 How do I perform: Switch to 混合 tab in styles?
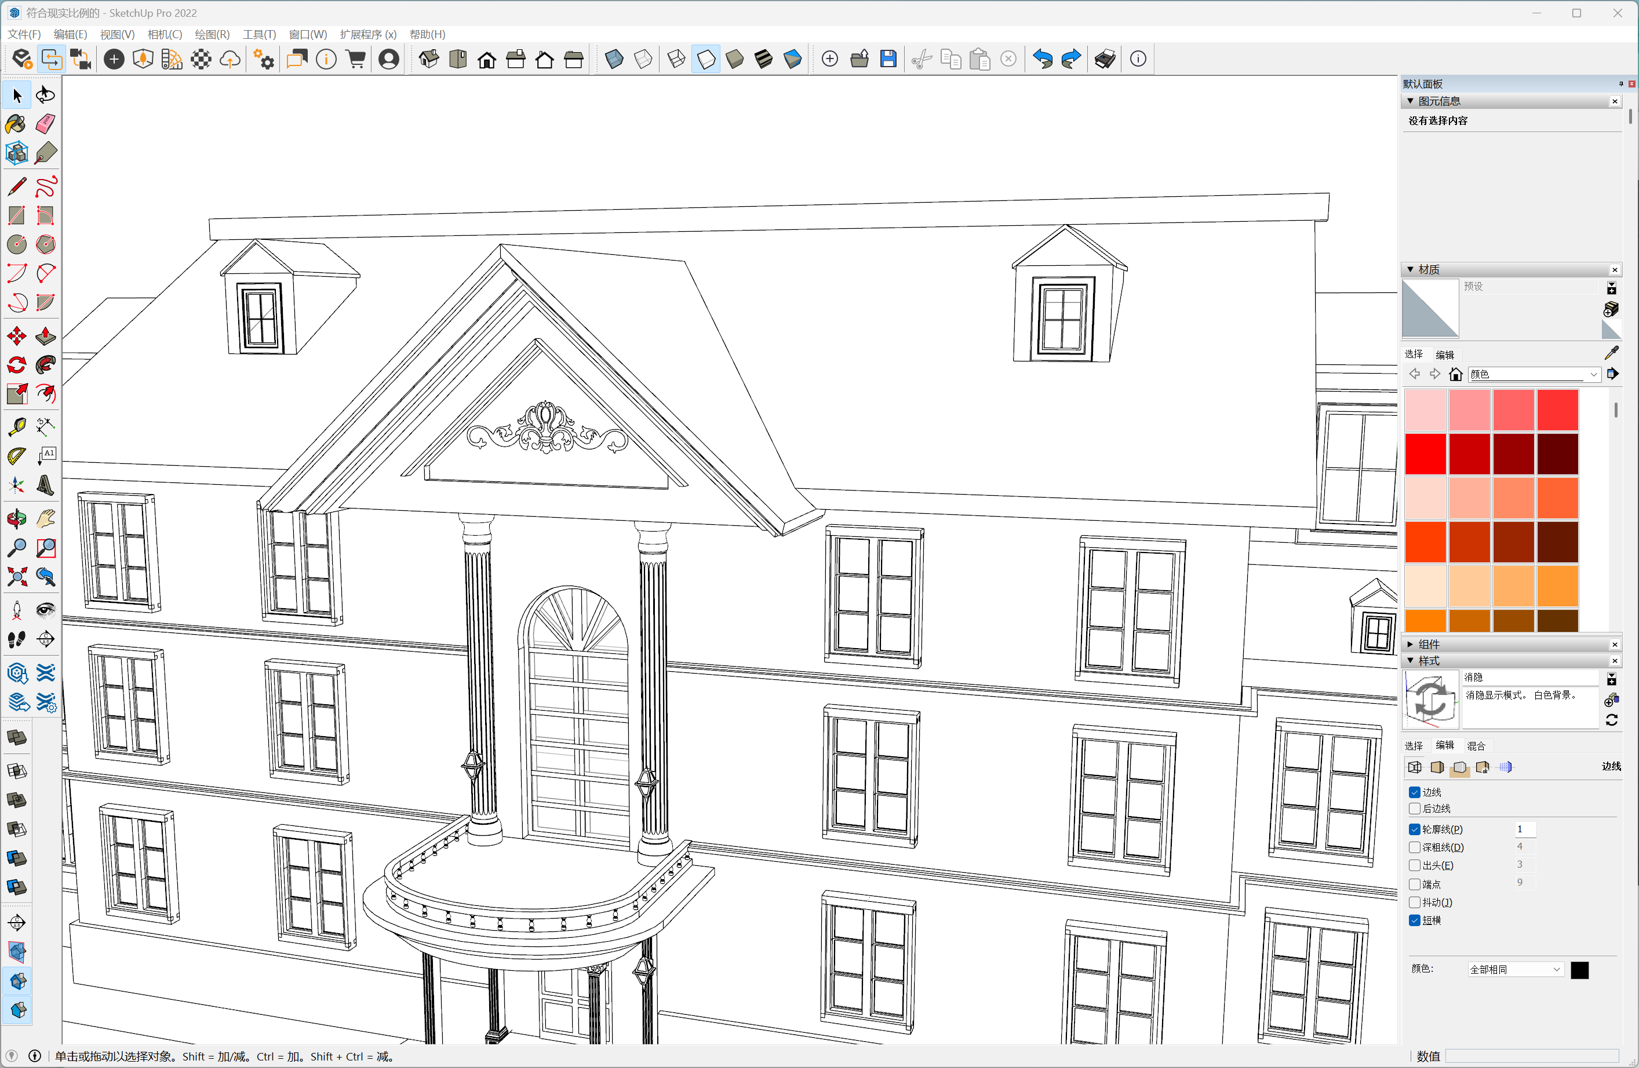[x=1476, y=746]
